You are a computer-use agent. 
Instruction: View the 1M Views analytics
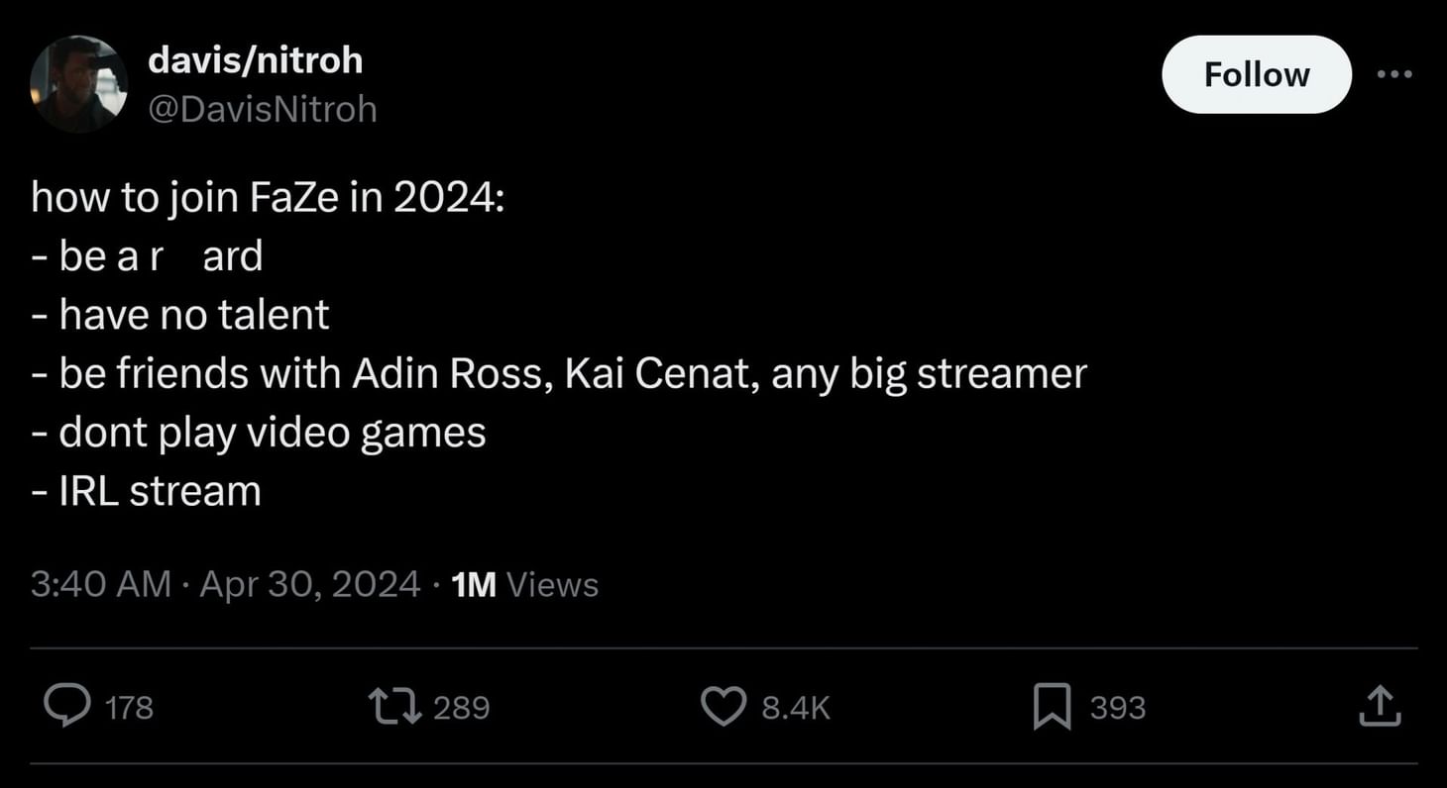pos(524,584)
